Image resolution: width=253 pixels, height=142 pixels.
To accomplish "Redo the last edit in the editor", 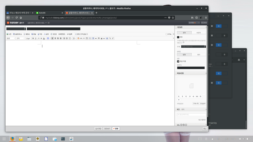I will (x=113, y=38).
